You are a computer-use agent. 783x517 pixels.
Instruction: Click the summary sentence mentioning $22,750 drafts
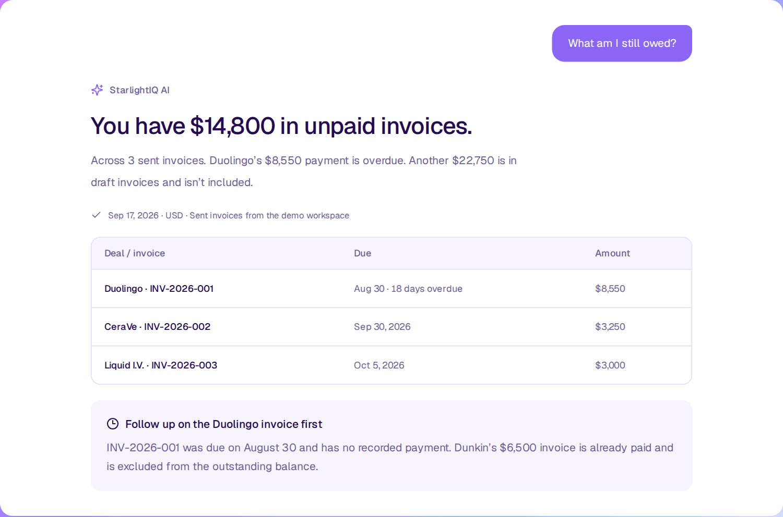click(304, 171)
